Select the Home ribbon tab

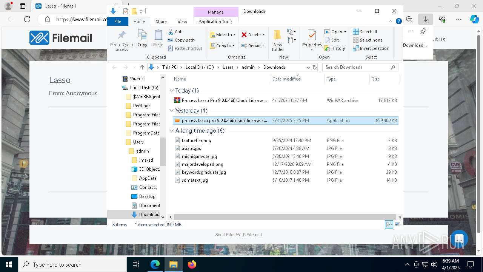pyautogui.click(x=139, y=22)
